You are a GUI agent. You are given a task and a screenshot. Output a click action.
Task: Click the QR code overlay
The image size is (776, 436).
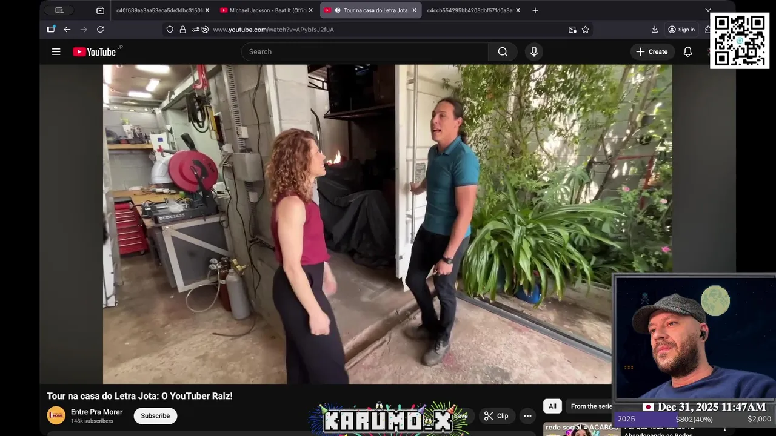click(x=740, y=41)
